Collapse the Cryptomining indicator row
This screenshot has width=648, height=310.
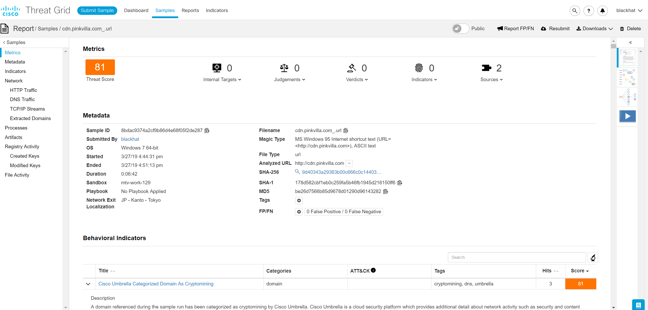[88, 284]
